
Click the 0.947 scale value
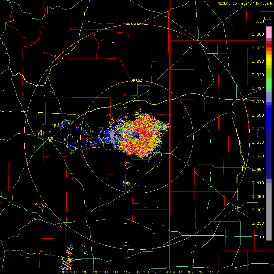pyautogui.click(x=258, y=48)
